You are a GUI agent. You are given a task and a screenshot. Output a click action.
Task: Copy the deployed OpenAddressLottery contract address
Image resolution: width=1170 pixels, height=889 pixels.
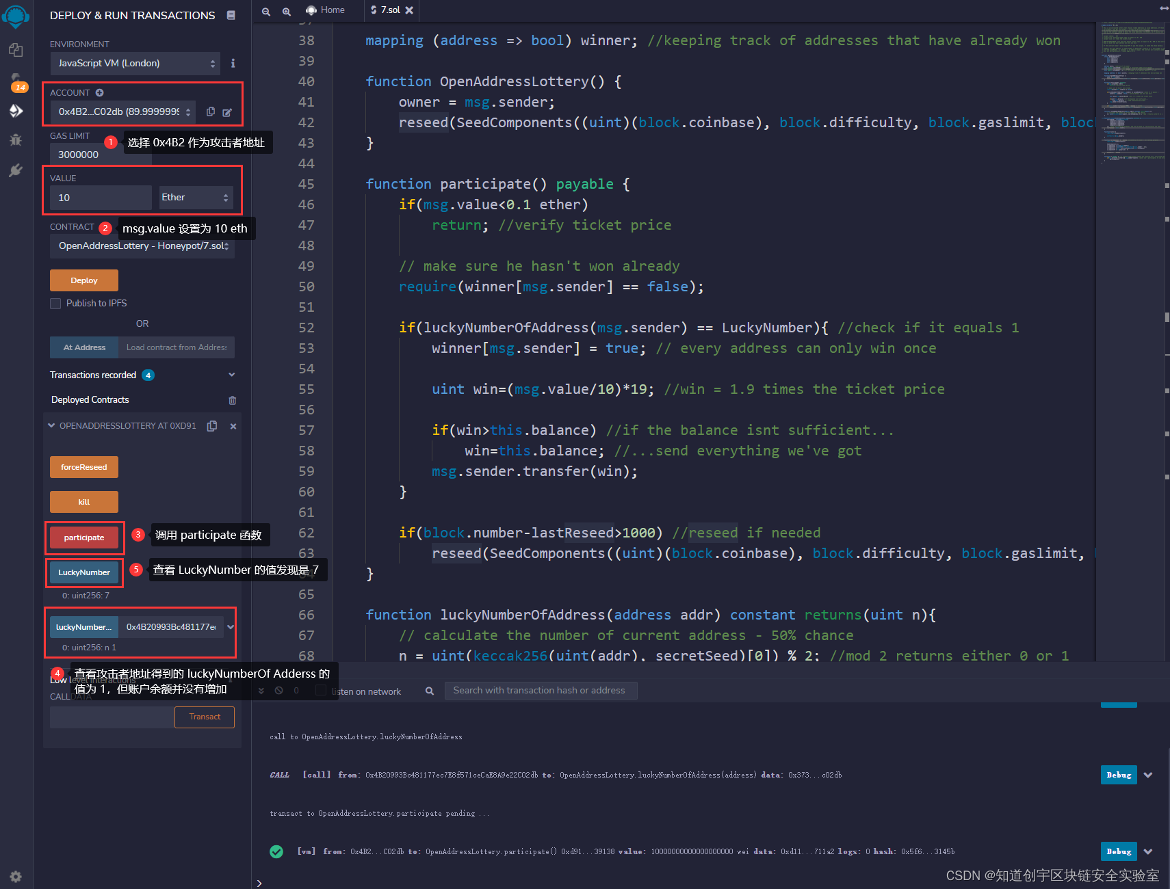[x=212, y=426]
